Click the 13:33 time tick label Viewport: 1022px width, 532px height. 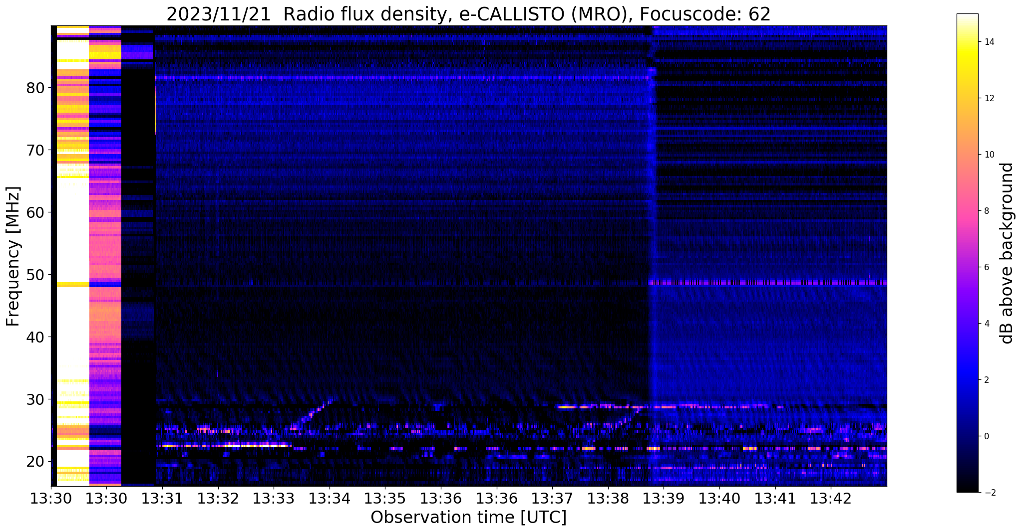coord(274,499)
